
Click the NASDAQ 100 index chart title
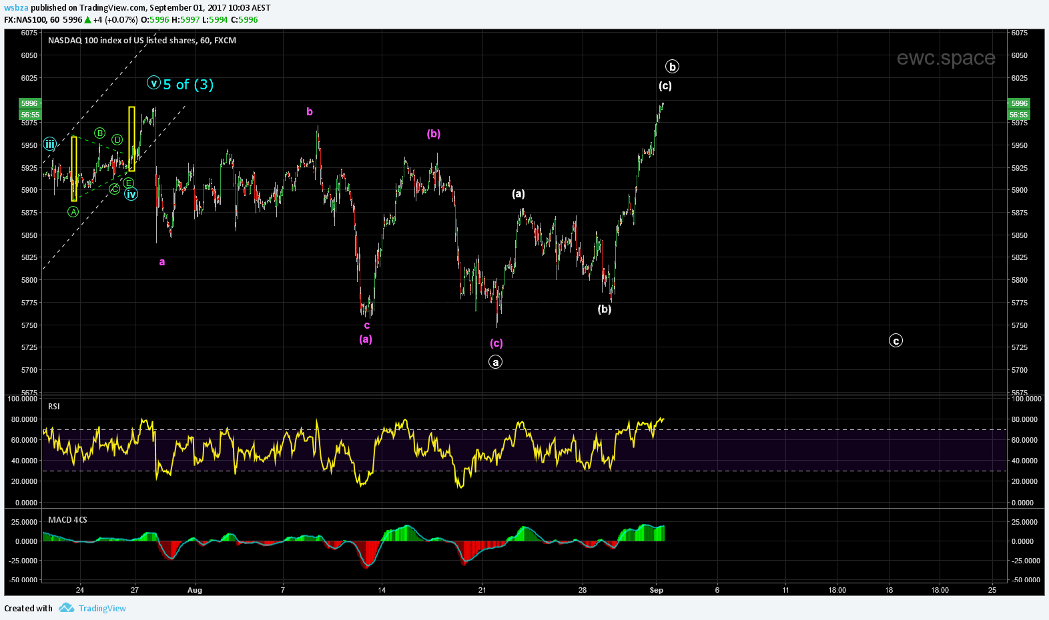pyautogui.click(x=142, y=41)
